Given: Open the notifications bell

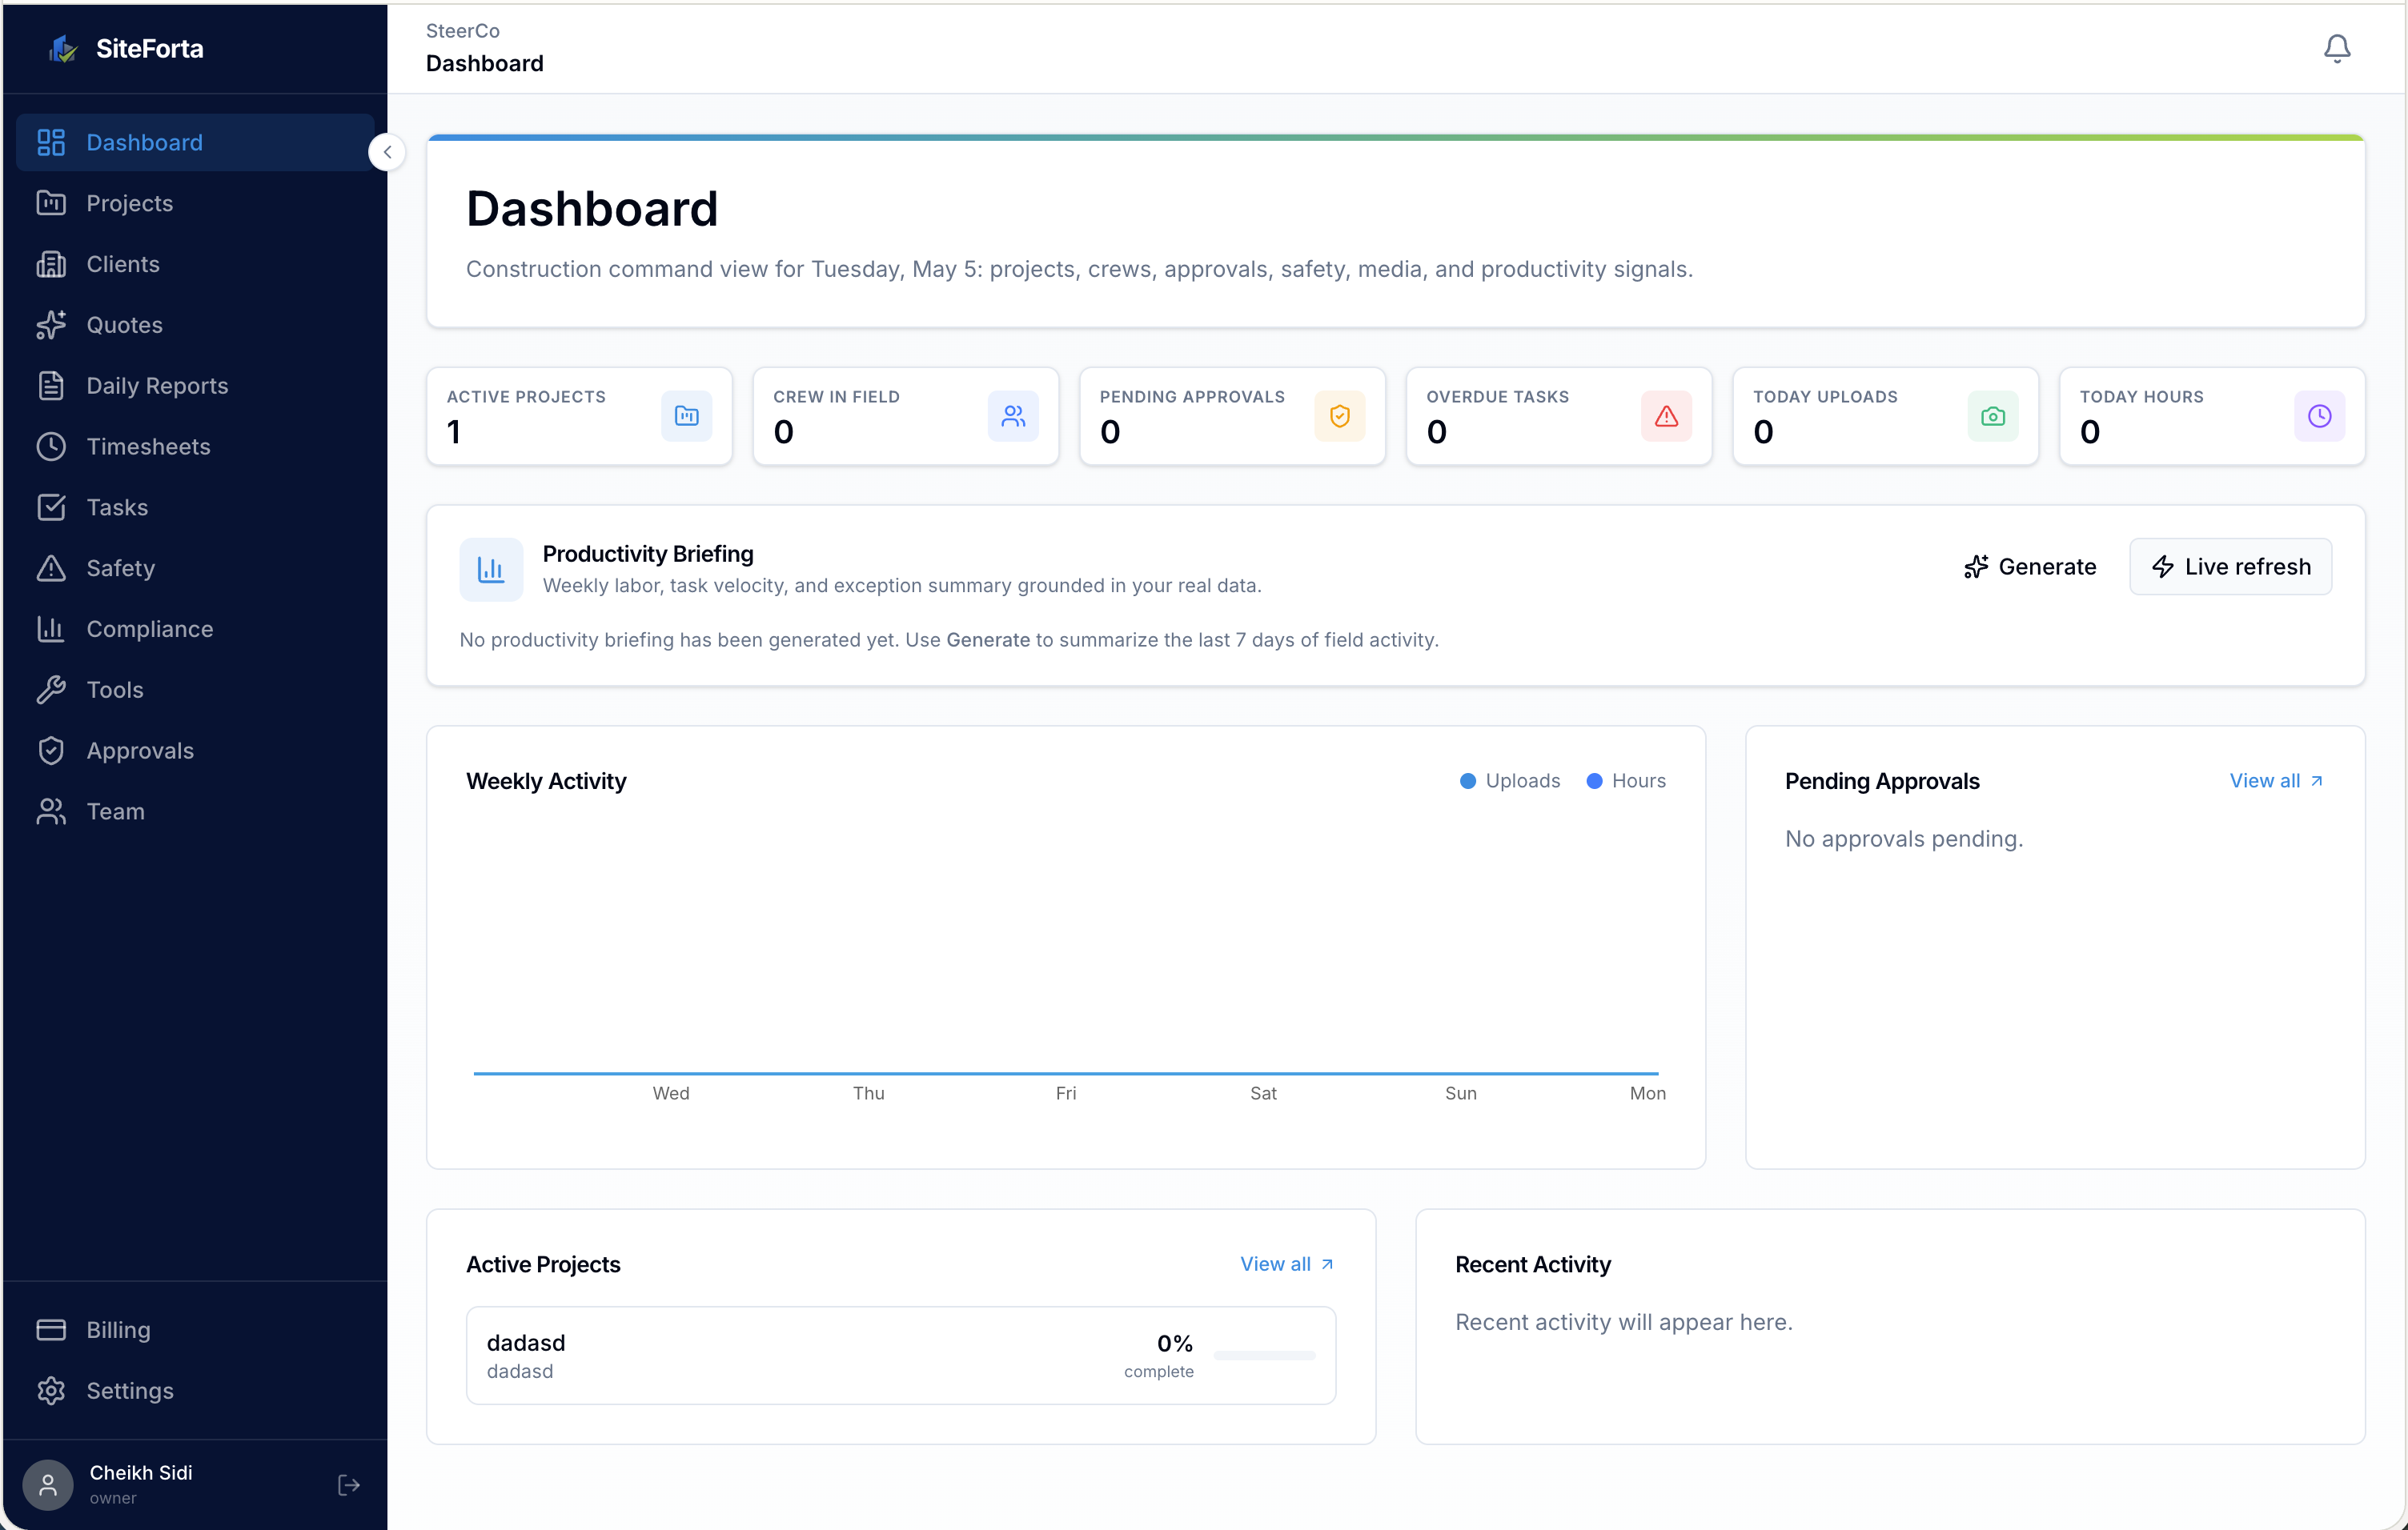Looking at the screenshot, I should [2336, 48].
